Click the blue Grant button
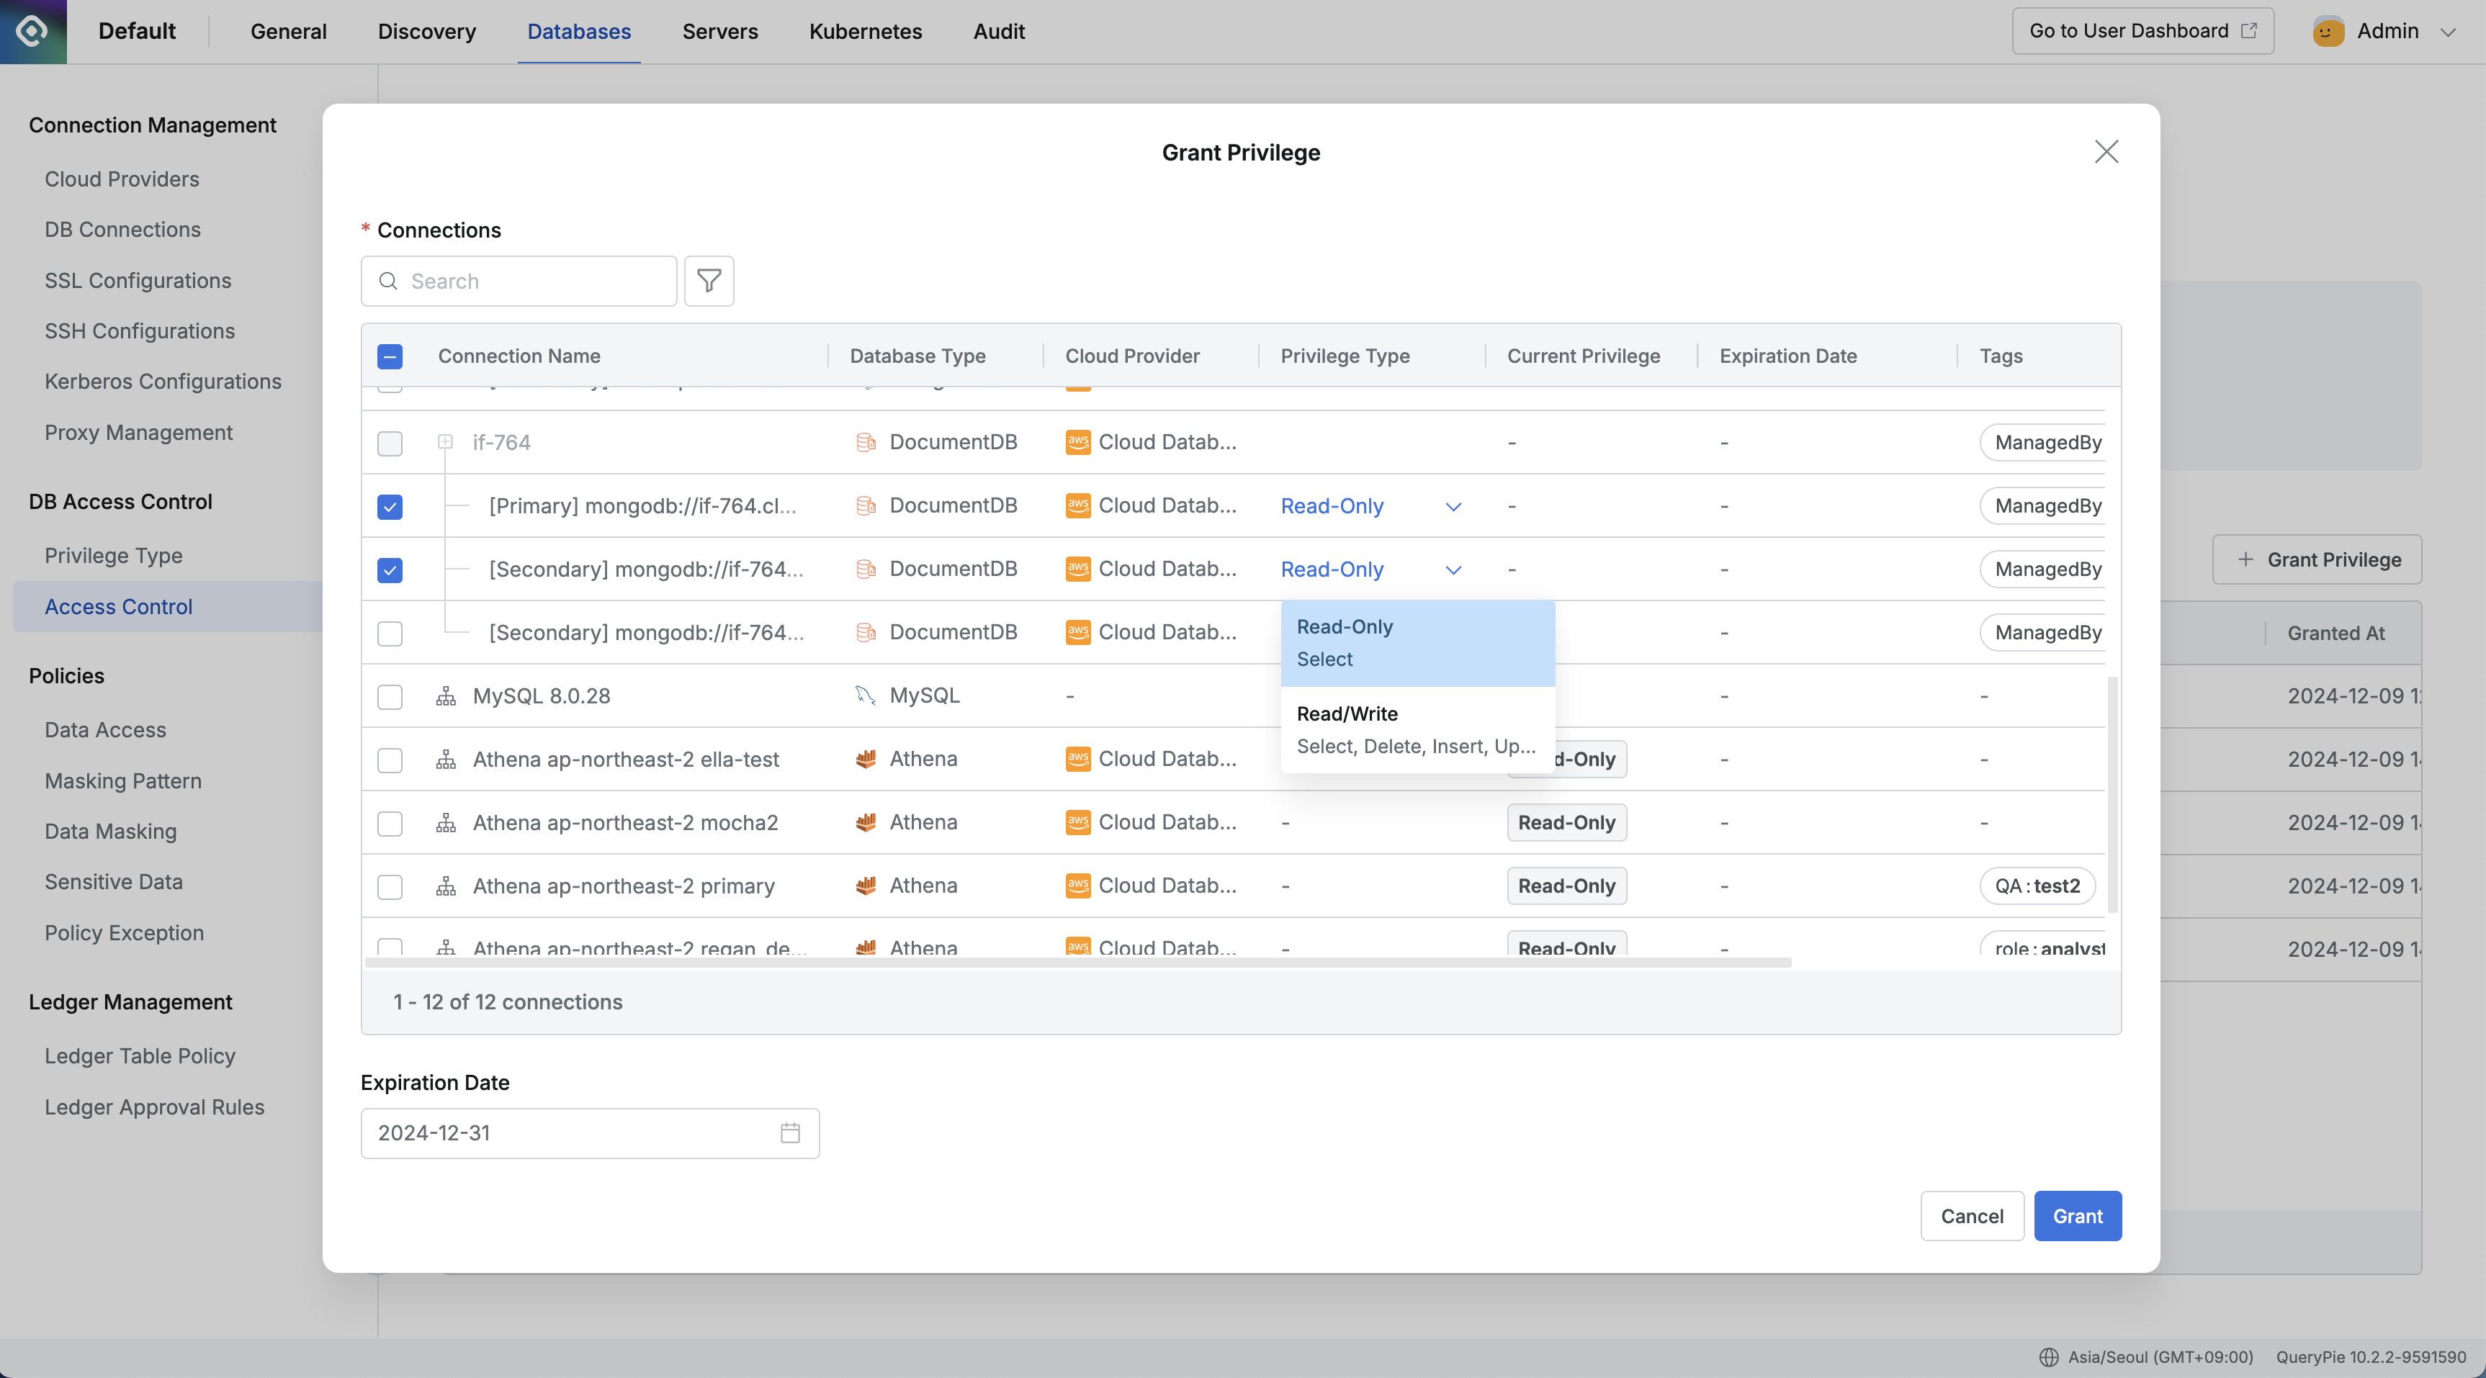Screen dimensions: 2486x1378 2077,1216
